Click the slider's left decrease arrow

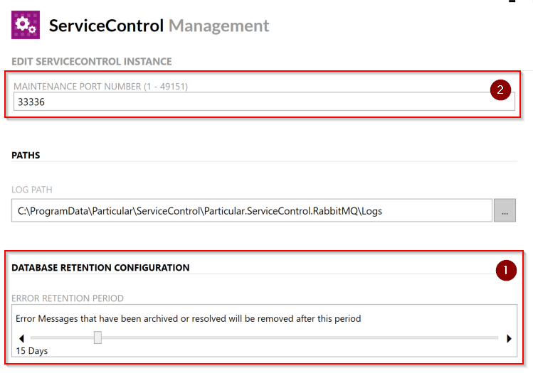point(21,339)
